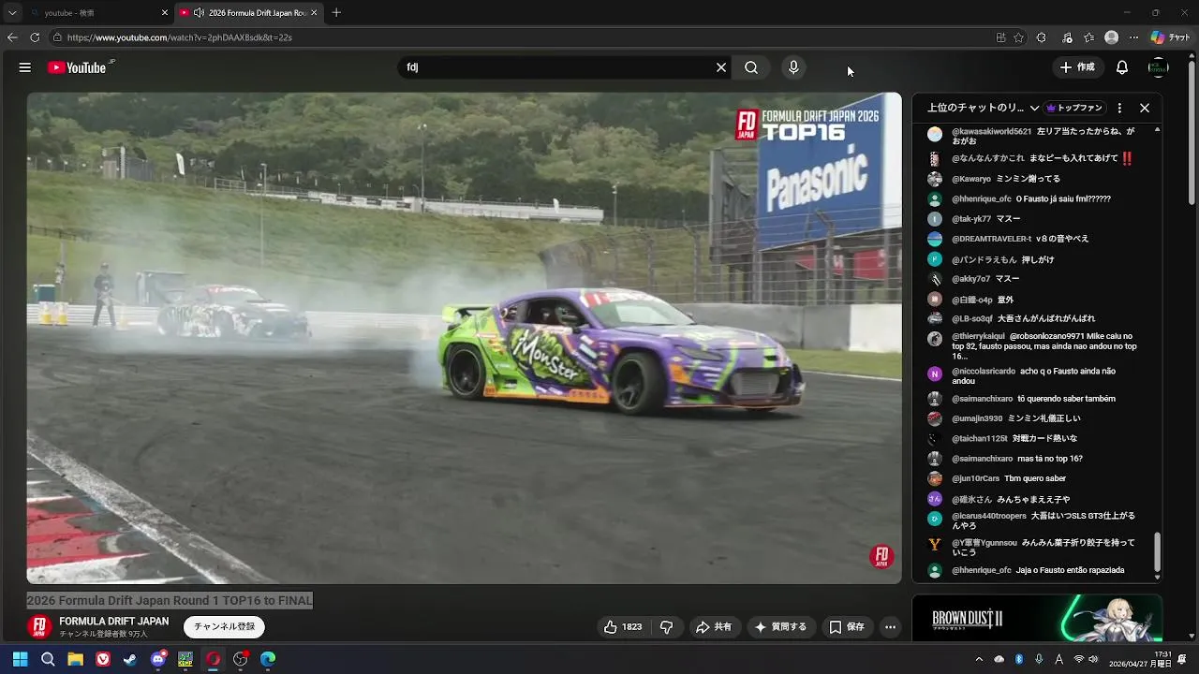Open the media control music icon
This screenshot has width=1199, height=674.
pos(1067,37)
